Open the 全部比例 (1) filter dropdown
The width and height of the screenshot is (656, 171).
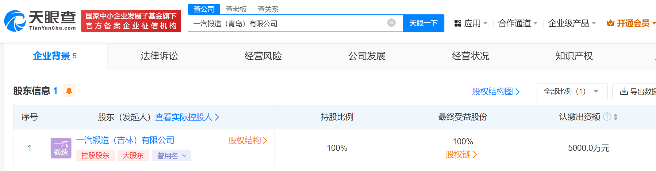pos(571,91)
